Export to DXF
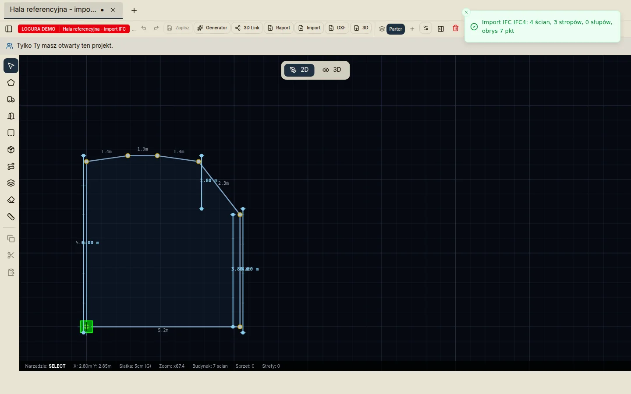Image resolution: width=631 pixels, height=394 pixels. tap(337, 28)
